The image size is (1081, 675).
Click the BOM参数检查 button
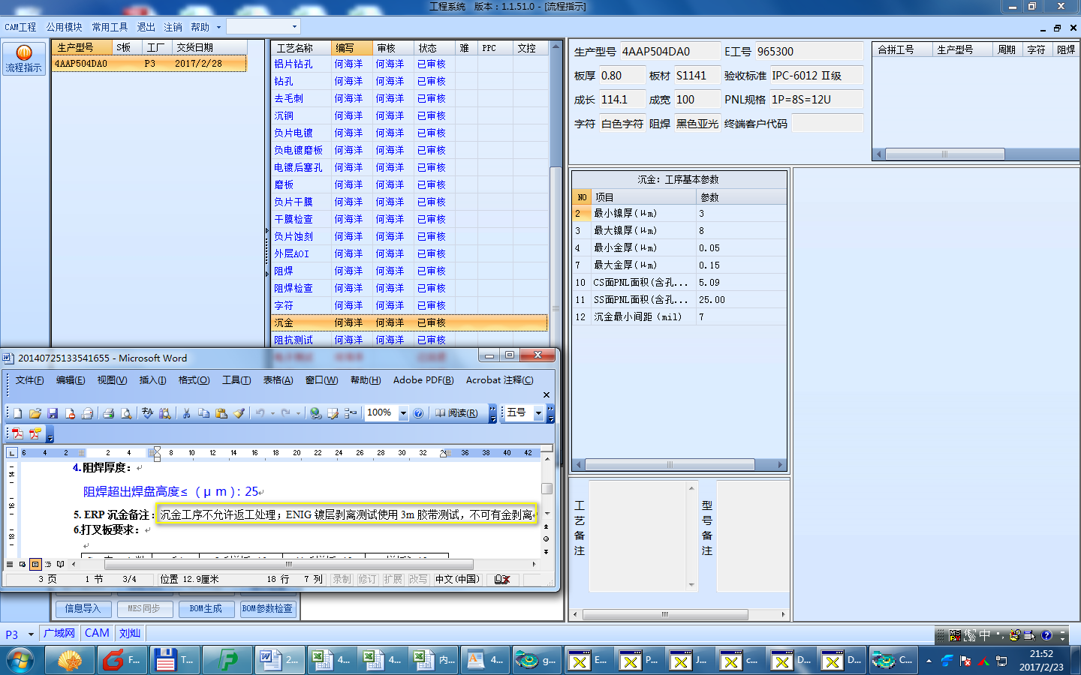pyautogui.click(x=267, y=609)
